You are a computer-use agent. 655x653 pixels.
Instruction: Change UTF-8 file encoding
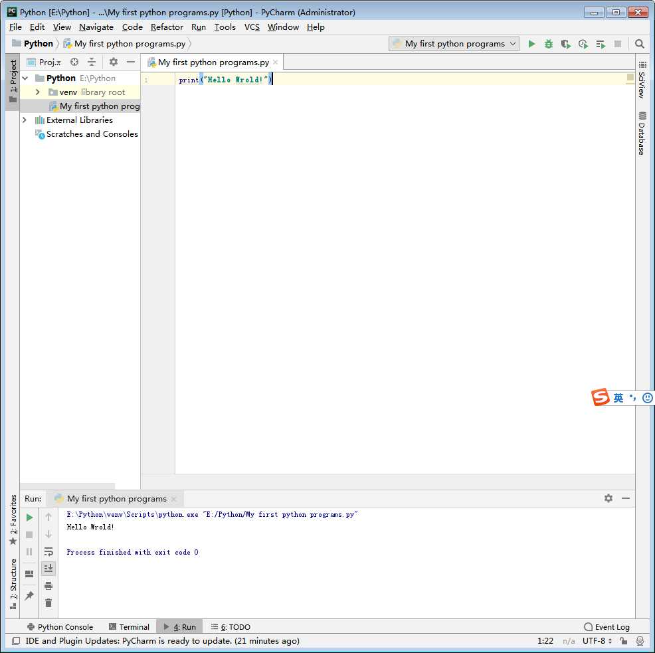tap(597, 640)
